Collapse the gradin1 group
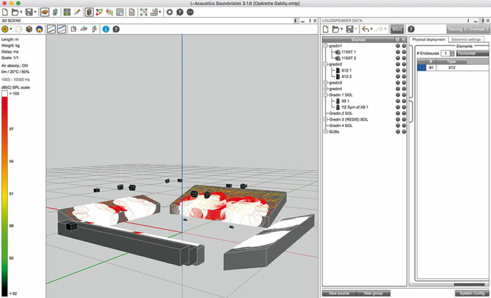 click(324, 46)
